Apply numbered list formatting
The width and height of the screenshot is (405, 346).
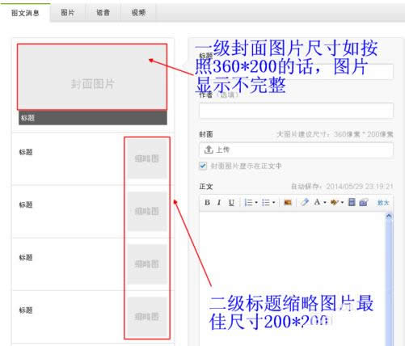248,202
